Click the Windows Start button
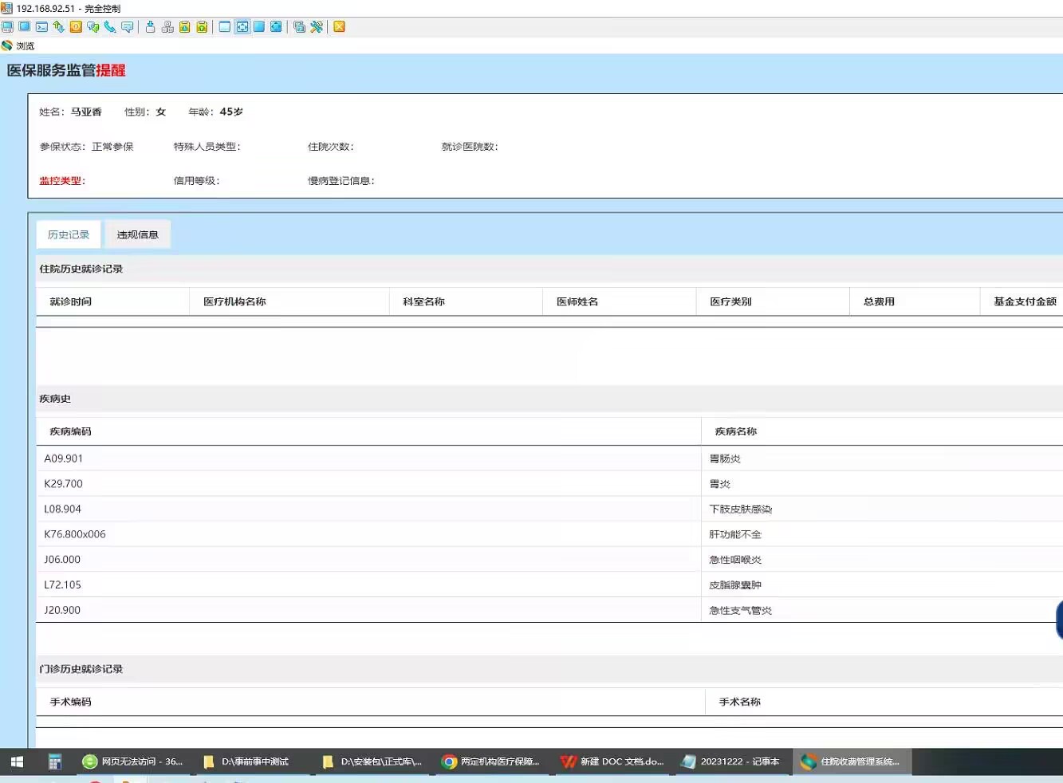 point(17,761)
